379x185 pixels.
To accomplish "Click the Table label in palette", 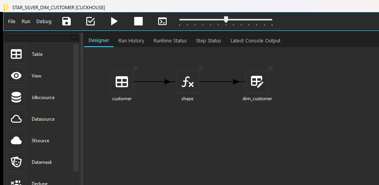I will tap(37, 54).
